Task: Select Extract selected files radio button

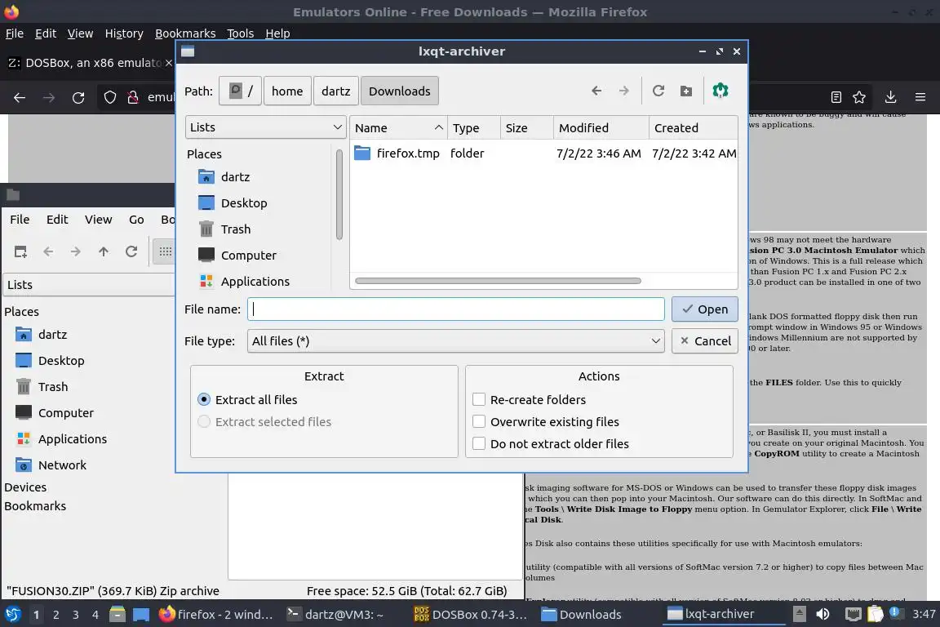Action: 204,422
